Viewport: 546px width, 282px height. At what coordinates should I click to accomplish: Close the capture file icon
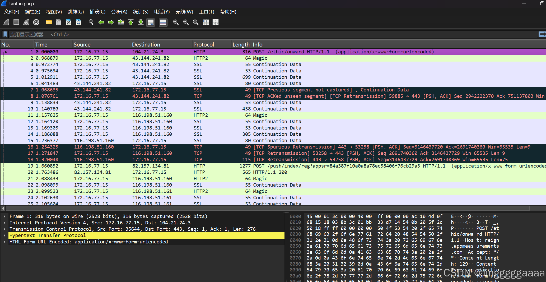pos(69,22)
